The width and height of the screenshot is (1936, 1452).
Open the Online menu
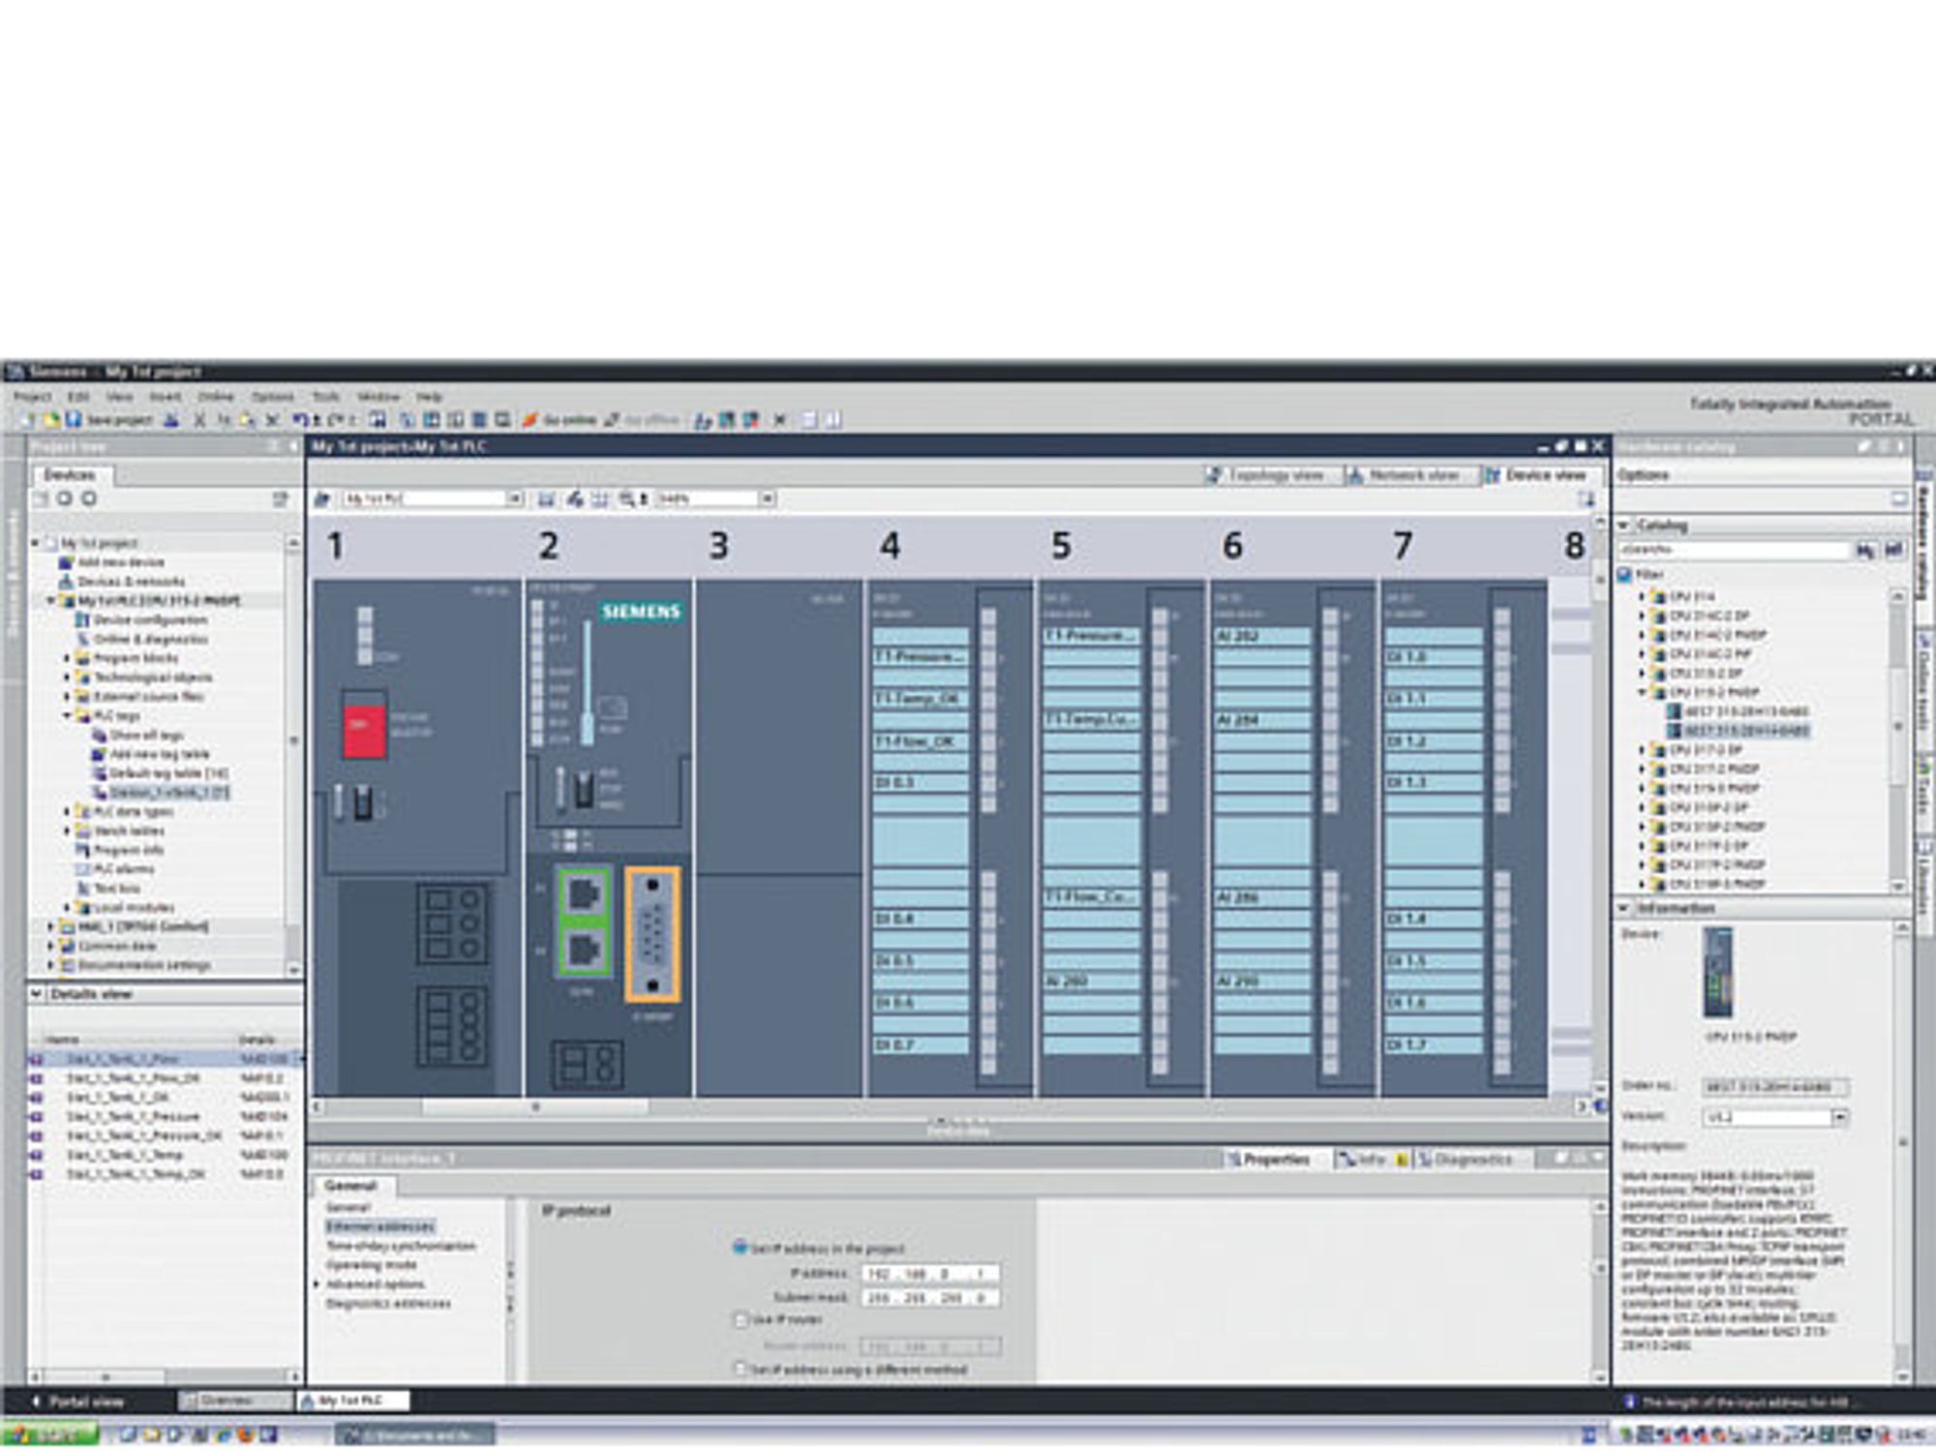click(x=215, y=396)
